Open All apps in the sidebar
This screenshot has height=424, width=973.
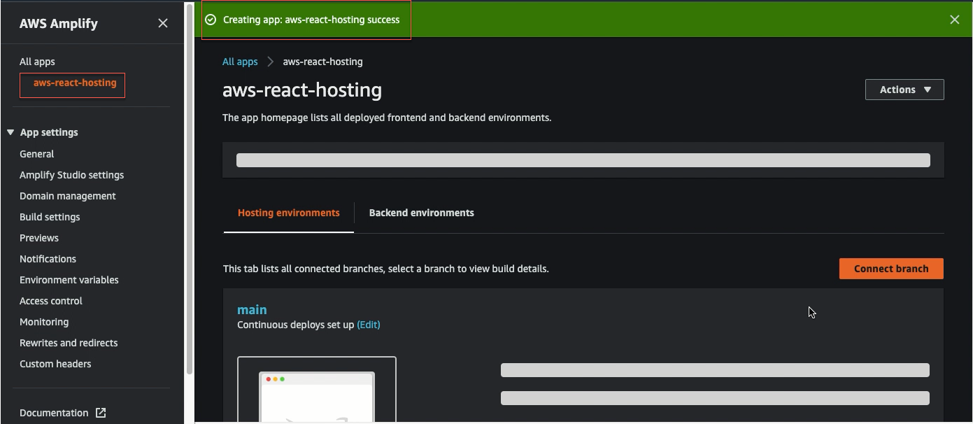pyautogui.click(x=37, y=62)
